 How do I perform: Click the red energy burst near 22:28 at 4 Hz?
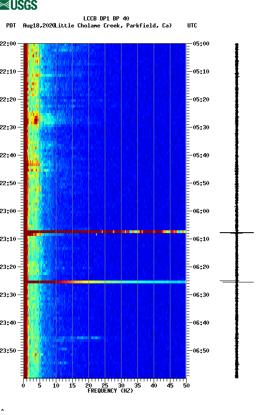click(36, 120)
